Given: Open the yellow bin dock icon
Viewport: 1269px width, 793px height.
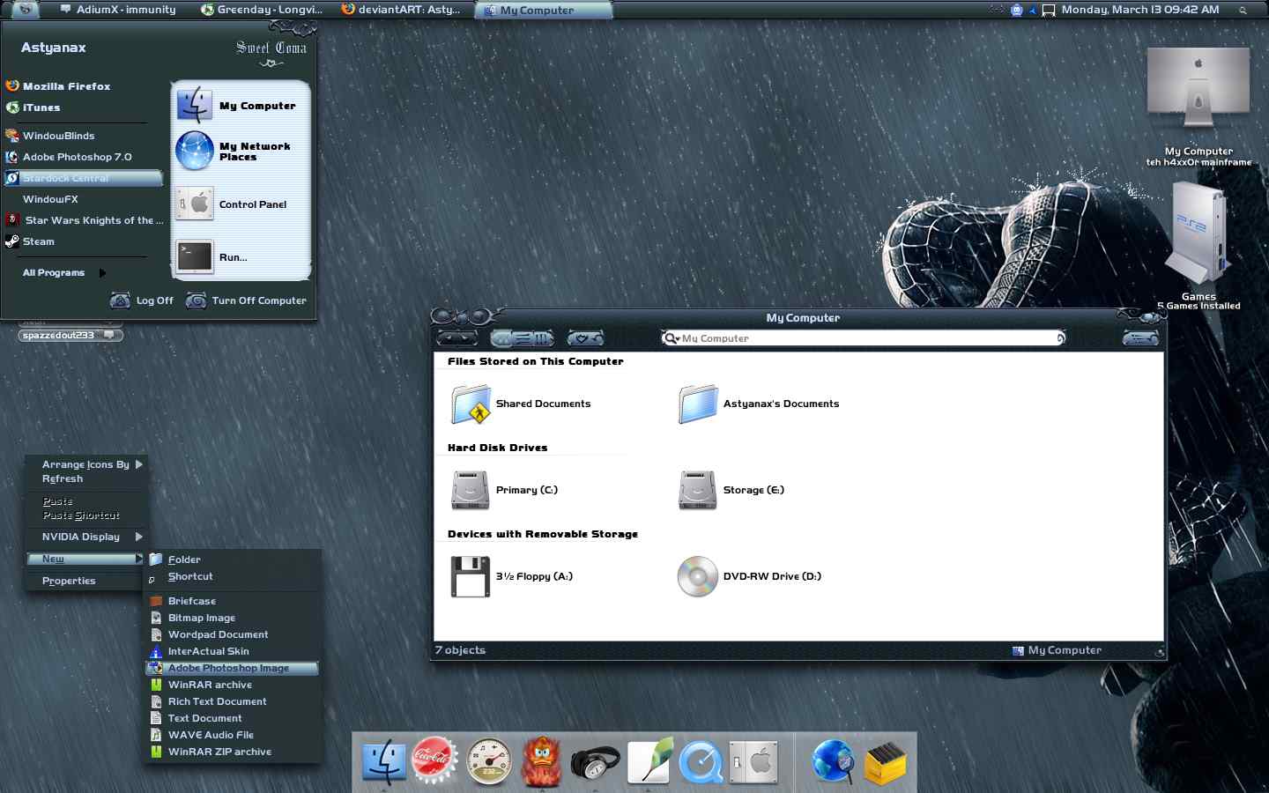Looking at the screenshot, I should pyautogui.click(x=886, y=762).
